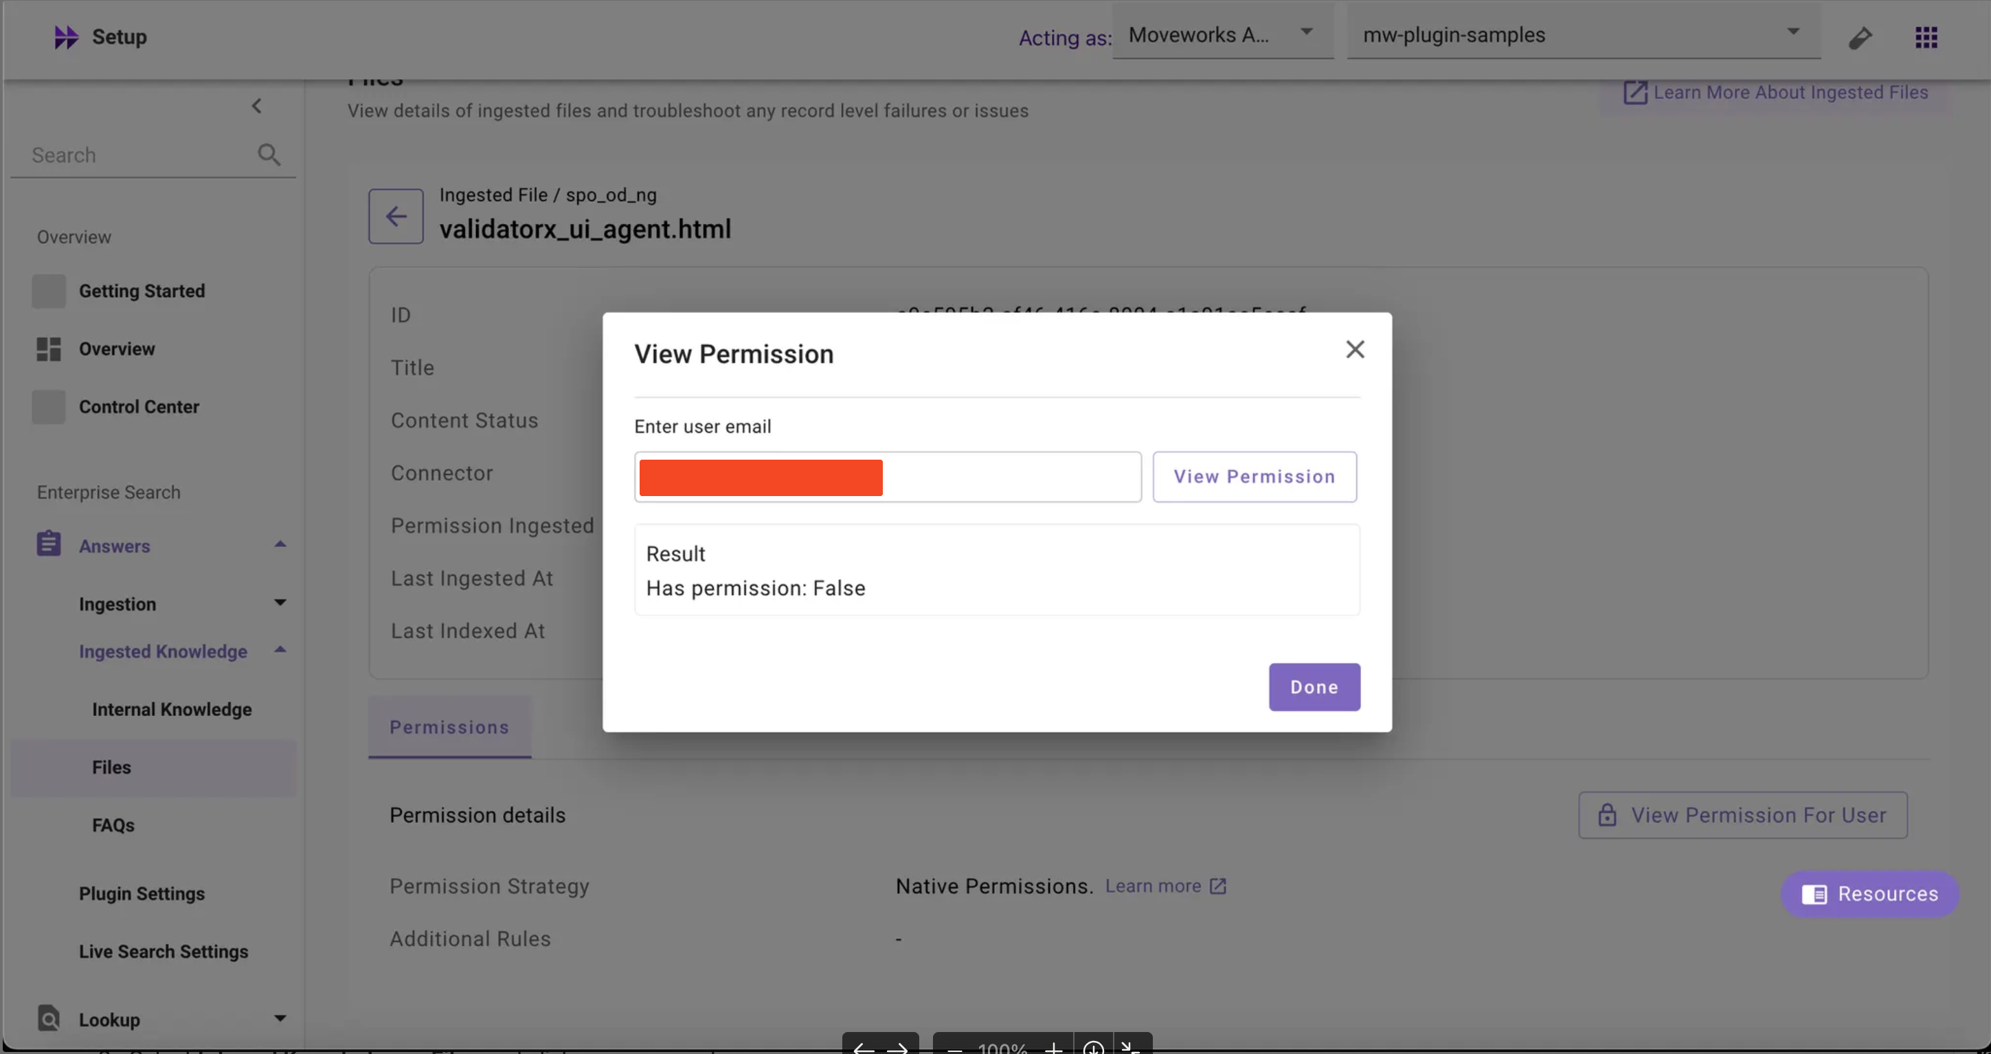Click the Answers clipboard icon
1991x1054 pixels.
49,544
